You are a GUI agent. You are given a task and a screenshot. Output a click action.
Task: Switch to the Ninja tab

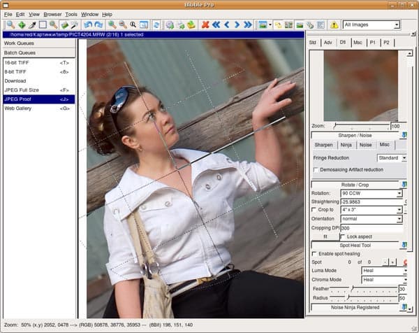click(346, 145)
